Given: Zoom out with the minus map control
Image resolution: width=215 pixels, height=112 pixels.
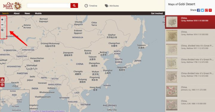Looking at the screenshot, I should point(2,25).
